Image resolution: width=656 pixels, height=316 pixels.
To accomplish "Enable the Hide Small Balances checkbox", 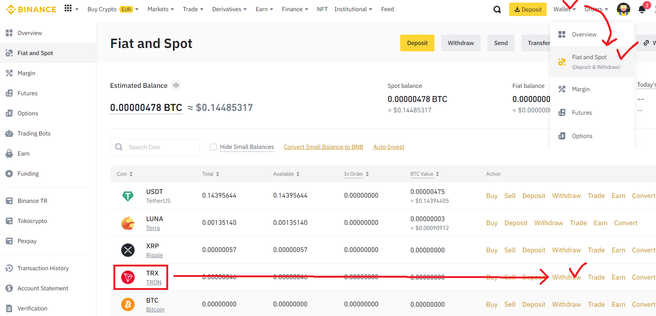I will pyautogui.click(x=213, y=147).
